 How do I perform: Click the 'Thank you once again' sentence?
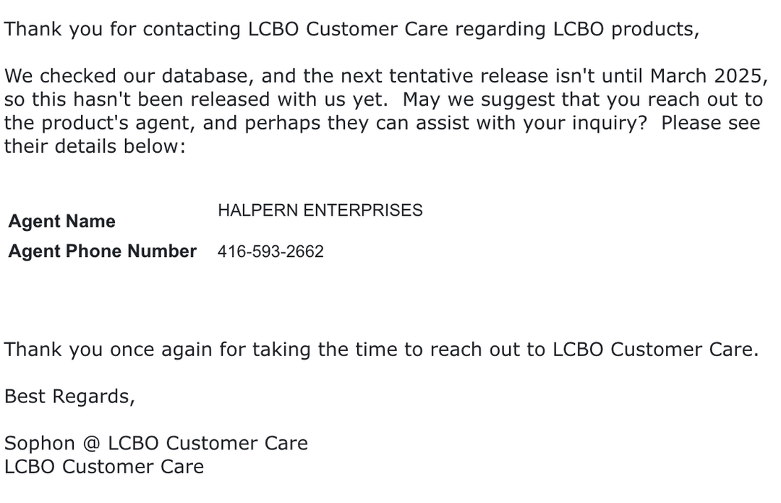382,350
